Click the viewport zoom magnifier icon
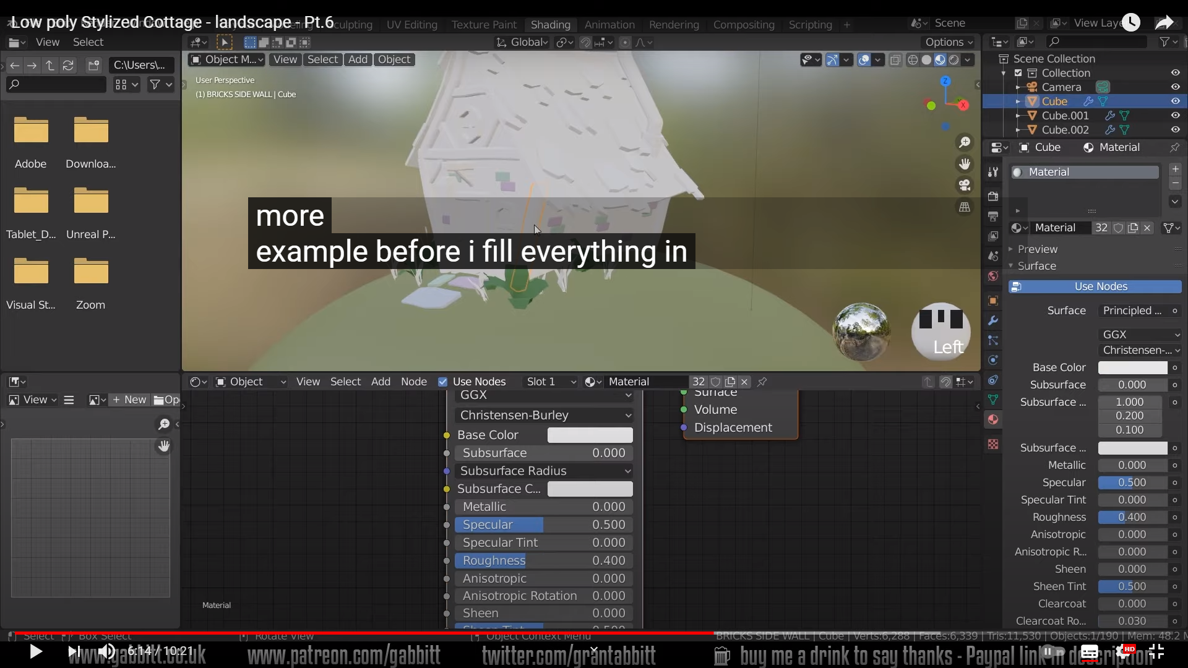The image size is (1188, 668). 964,143
